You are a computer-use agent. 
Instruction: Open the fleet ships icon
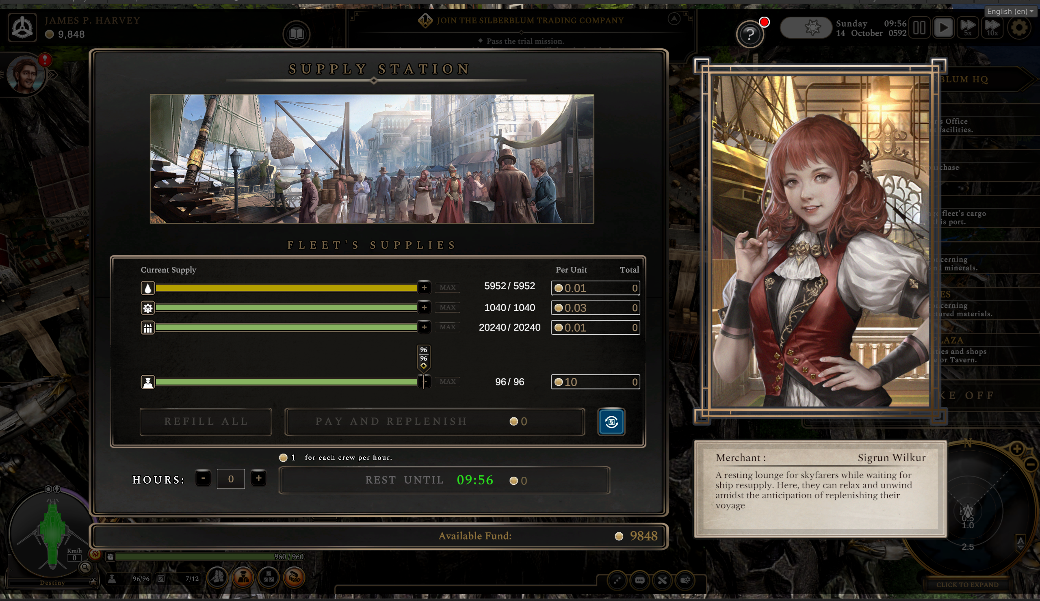coord(217,577)
